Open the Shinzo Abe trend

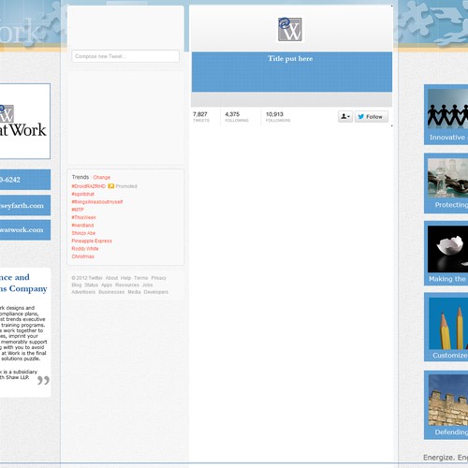point(83,233)
